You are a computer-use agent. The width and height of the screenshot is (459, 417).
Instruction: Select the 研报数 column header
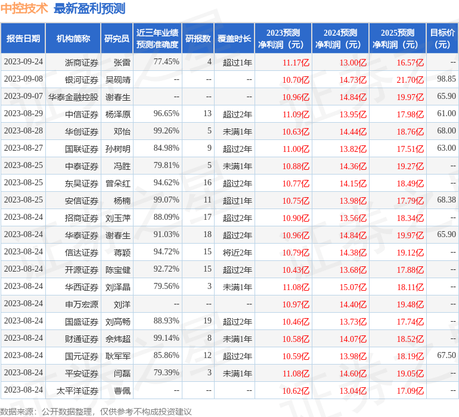tap(198, 38)
